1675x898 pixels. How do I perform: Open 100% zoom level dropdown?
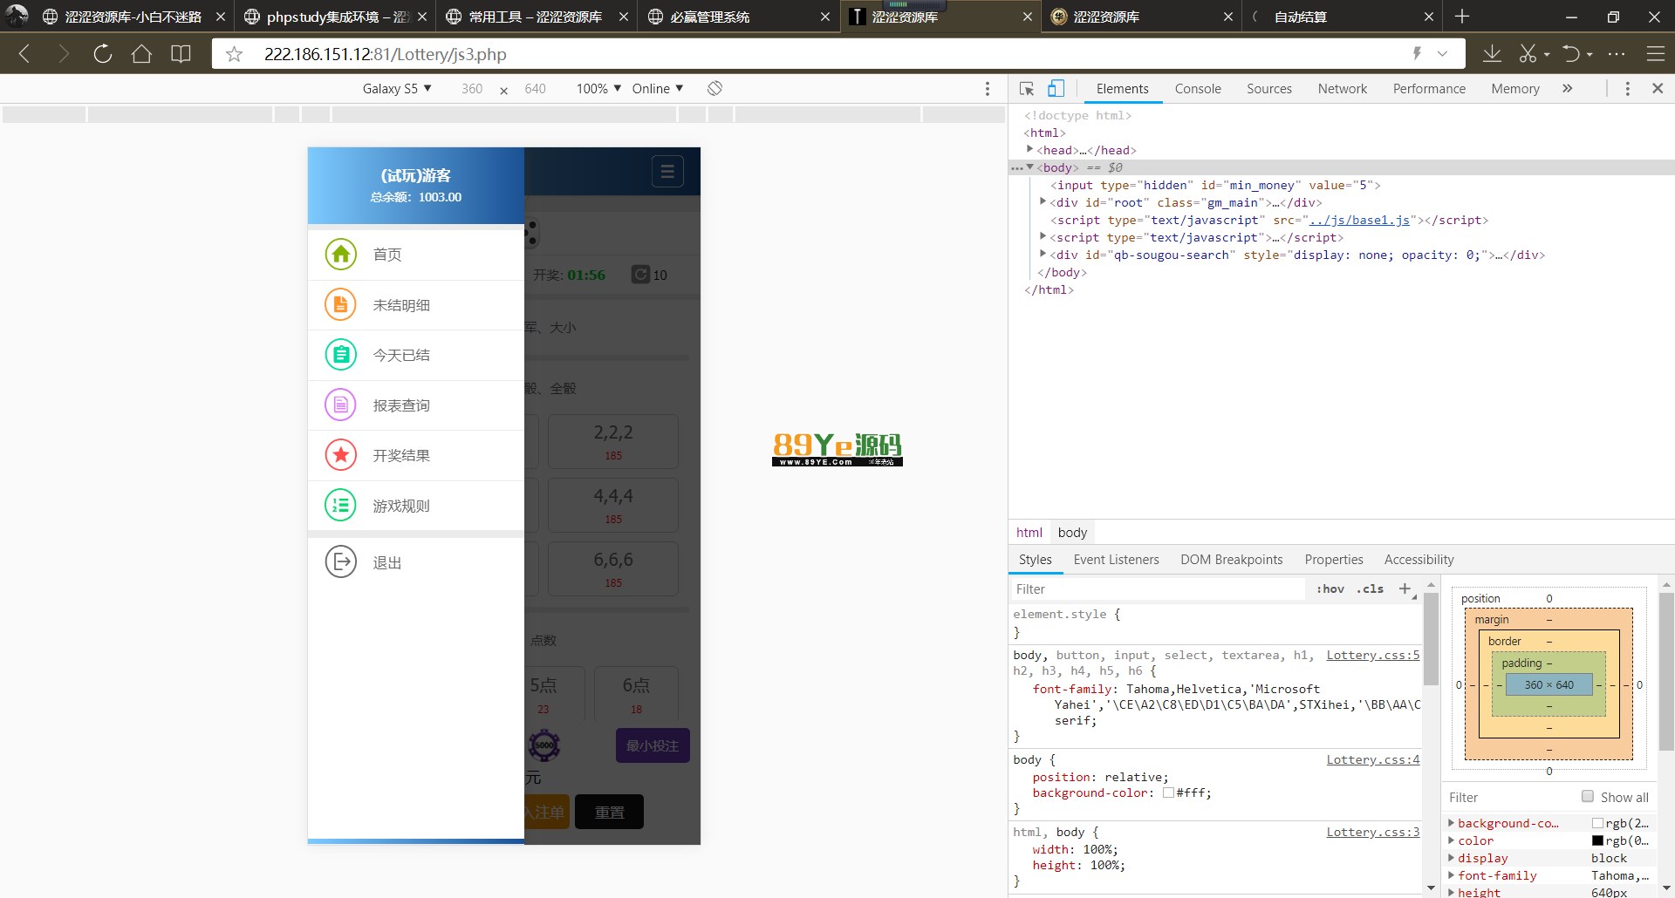(x=598, y=88)
